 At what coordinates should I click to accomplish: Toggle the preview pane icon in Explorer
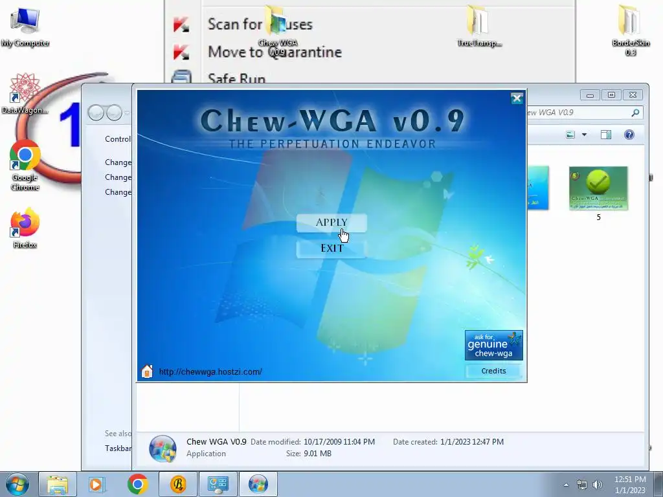[606, 135]
